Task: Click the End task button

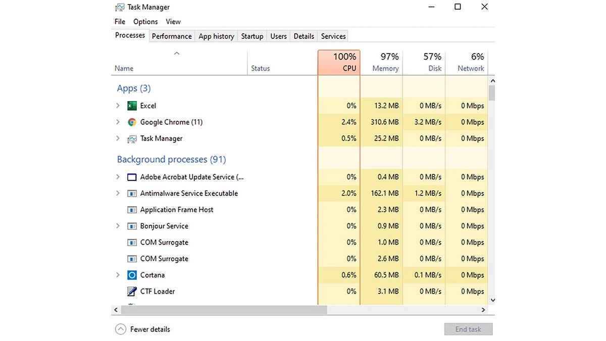Action: [468, 329]
